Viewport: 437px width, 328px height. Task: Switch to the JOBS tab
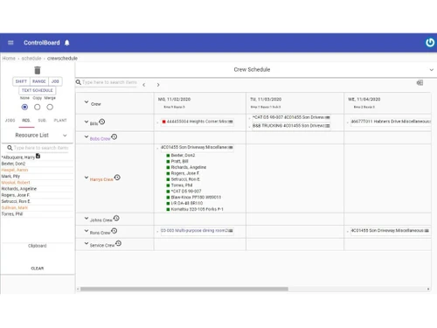coord(10,120)
